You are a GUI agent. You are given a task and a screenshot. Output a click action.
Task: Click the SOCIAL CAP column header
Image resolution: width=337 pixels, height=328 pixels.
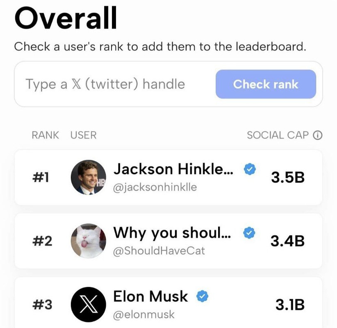pyautogui.click(x=278, y=135)
